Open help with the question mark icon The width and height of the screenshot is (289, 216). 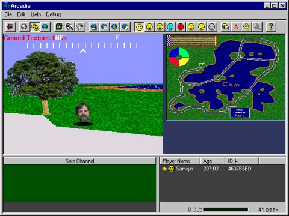271,27
